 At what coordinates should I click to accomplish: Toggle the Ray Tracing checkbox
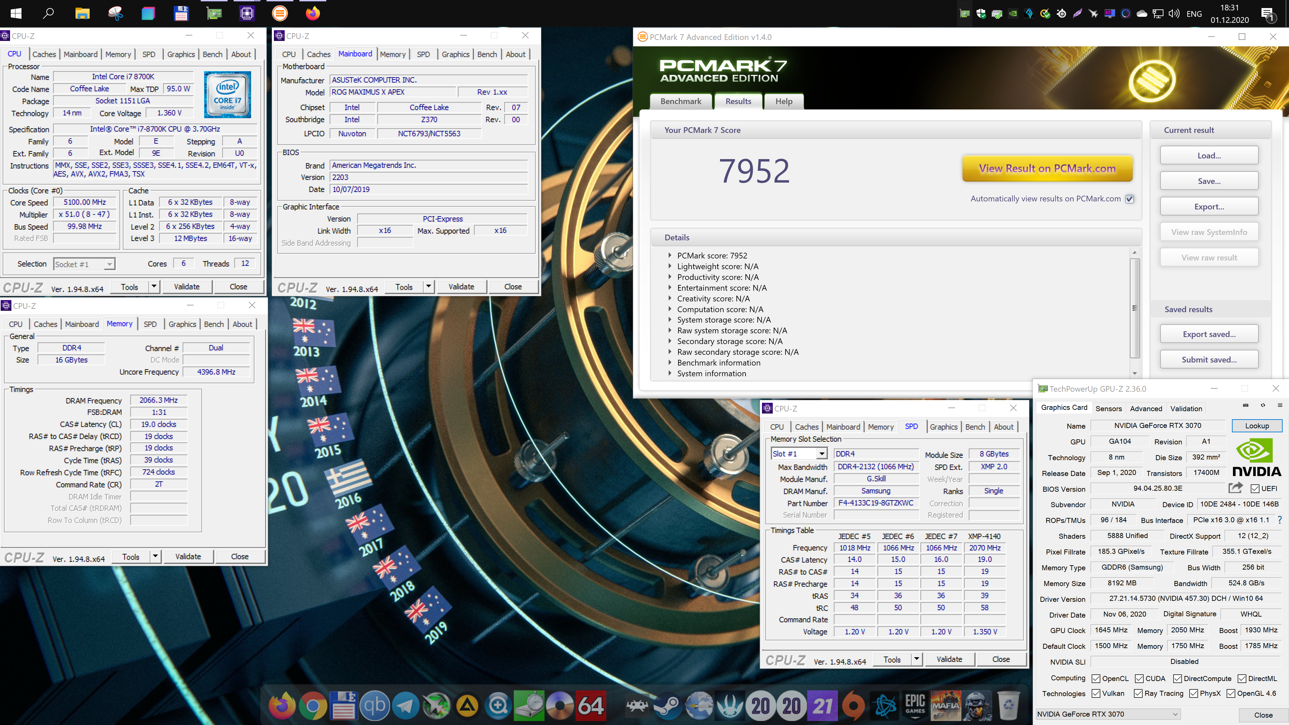pyautogui.click(x=1138, y=693)
